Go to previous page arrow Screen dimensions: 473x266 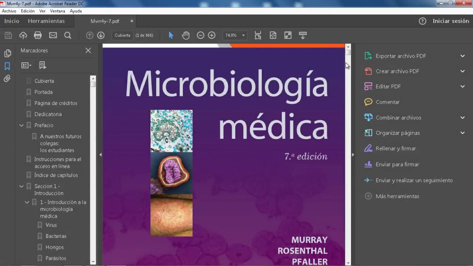(x=89, y=35)
